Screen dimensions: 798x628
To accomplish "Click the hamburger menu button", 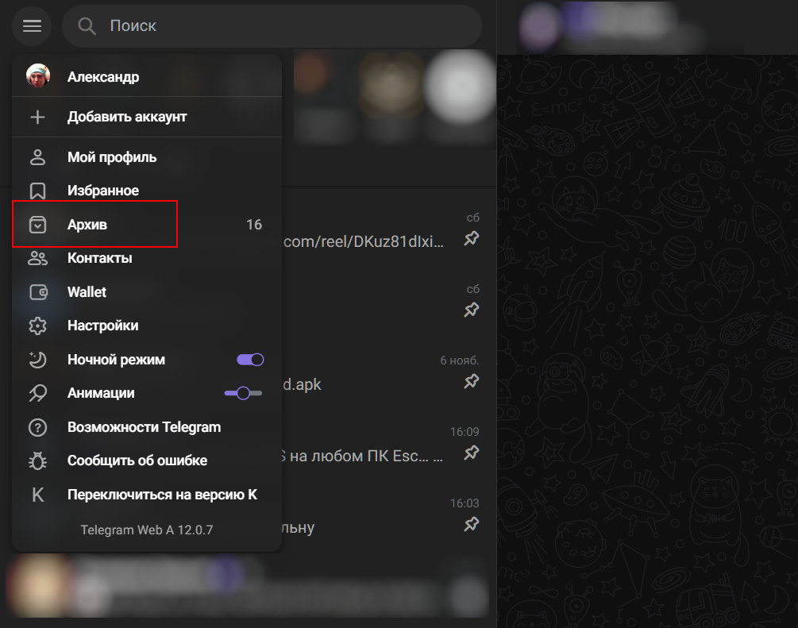I will click(32, 26).
